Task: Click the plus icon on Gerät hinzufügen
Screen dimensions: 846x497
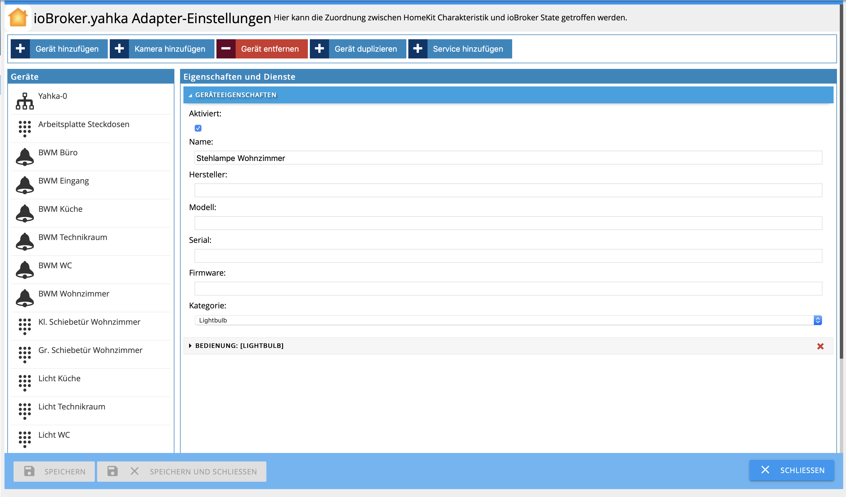Action: [21, 49]
